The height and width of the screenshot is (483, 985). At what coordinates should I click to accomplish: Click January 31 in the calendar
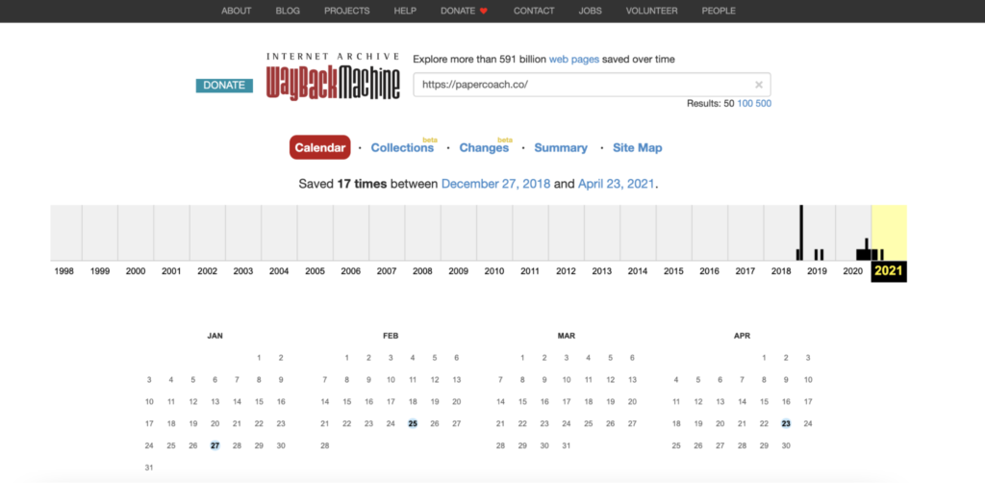[149, 468]
